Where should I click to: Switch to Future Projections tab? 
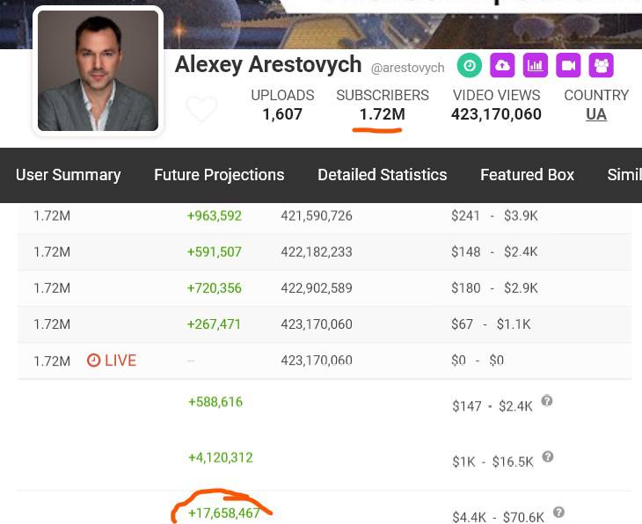[x=219, y=175]
